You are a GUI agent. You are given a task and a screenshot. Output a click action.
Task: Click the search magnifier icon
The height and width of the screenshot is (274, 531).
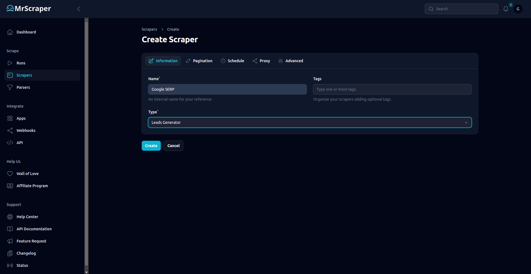431,9
